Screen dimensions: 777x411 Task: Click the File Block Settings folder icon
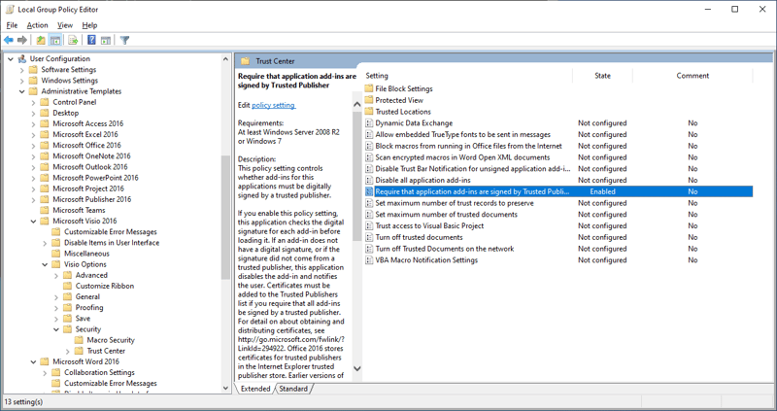coord(369,88)
